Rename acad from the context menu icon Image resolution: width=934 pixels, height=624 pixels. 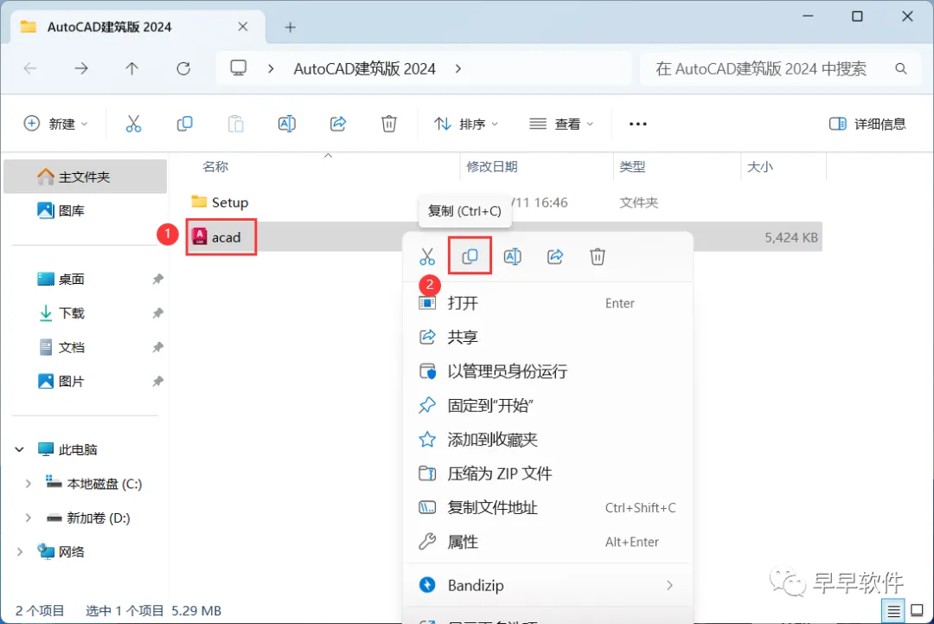click(512, 257)
